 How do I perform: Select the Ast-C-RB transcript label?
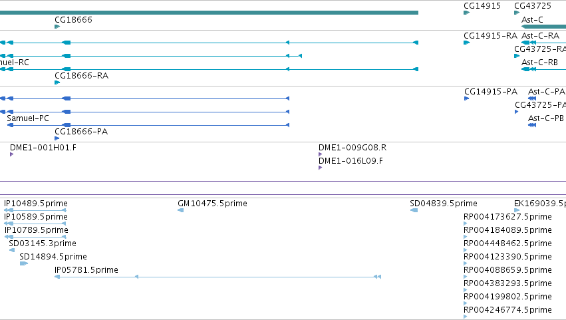click(x=539, y=62)
